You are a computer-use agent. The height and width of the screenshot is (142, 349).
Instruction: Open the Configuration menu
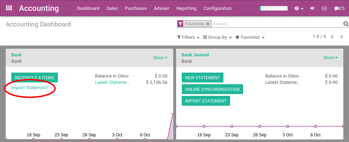point(218,8)
